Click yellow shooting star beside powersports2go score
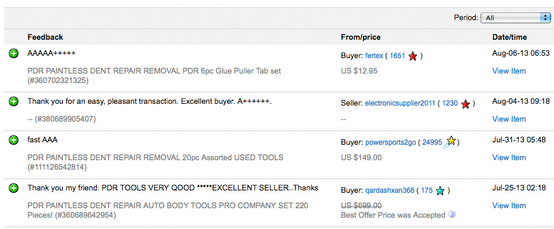 coord(450,142)
